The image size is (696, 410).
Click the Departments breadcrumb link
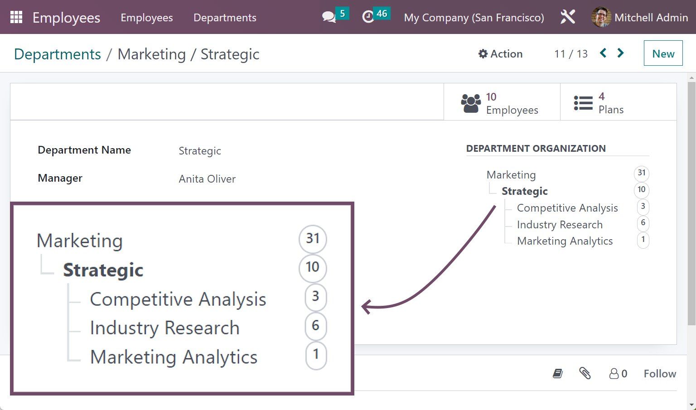tap(58, 54)
